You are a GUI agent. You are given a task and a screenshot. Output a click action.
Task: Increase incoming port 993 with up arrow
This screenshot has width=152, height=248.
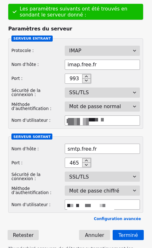pos(86,76)
